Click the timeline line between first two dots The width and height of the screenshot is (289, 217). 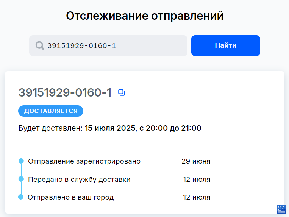21,170
